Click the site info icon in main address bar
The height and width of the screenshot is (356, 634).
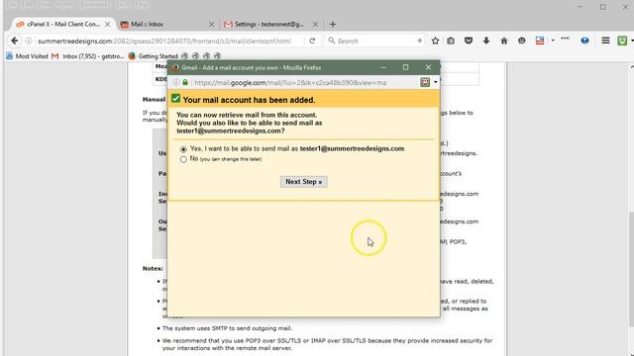pyautogui.click(x=29, y=41)
